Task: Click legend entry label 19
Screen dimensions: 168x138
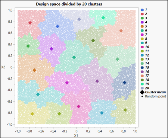Action: [147, 84]
